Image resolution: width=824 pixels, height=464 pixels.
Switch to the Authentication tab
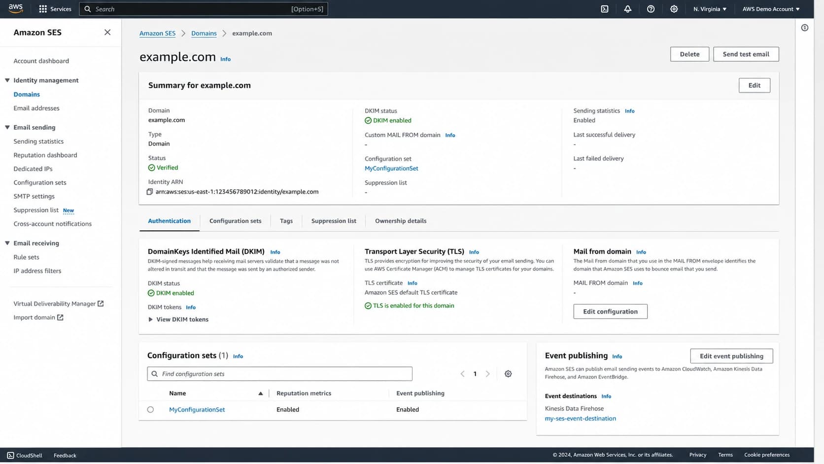pos(169,221)
